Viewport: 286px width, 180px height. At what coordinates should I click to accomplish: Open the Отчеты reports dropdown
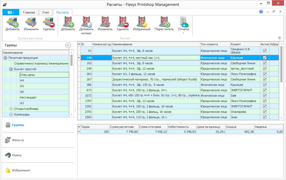[x=183, y=25]
